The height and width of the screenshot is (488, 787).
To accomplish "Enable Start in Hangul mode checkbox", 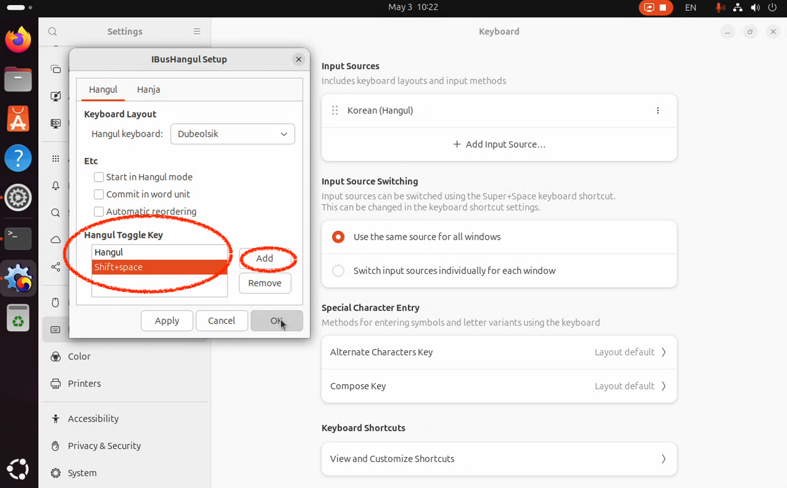I will tap(98, 177).
